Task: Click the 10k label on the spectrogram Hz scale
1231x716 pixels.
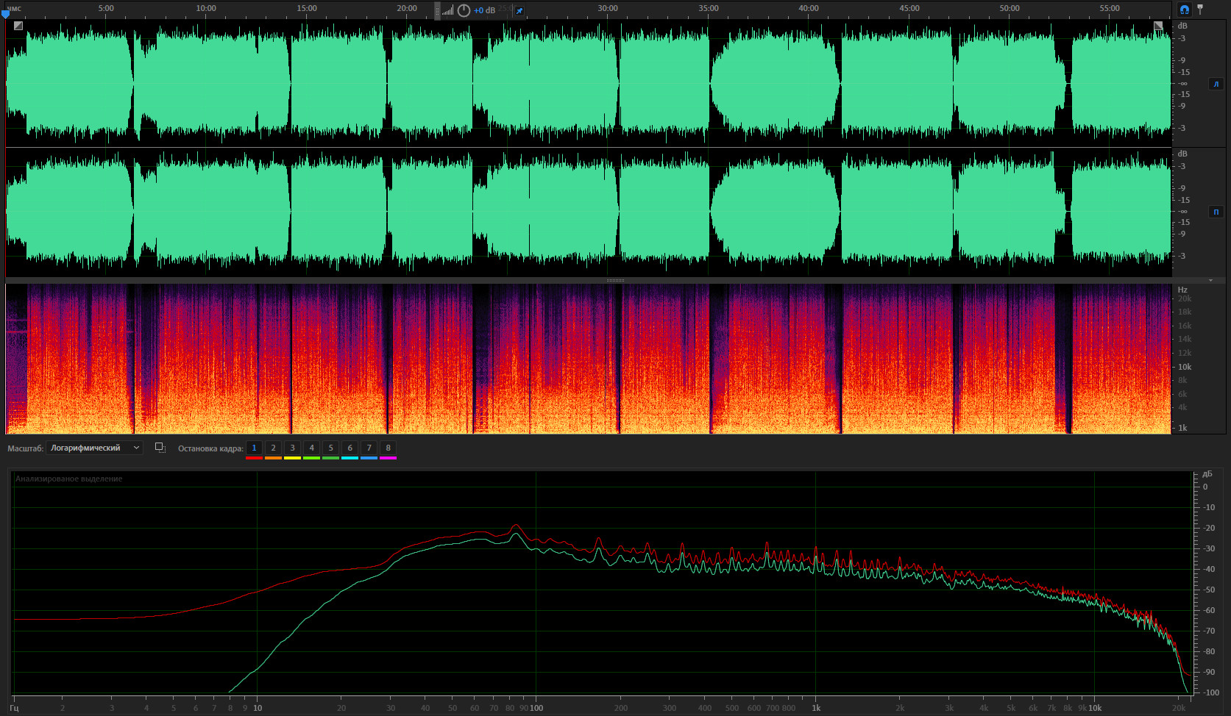Action: [1185, 367]
